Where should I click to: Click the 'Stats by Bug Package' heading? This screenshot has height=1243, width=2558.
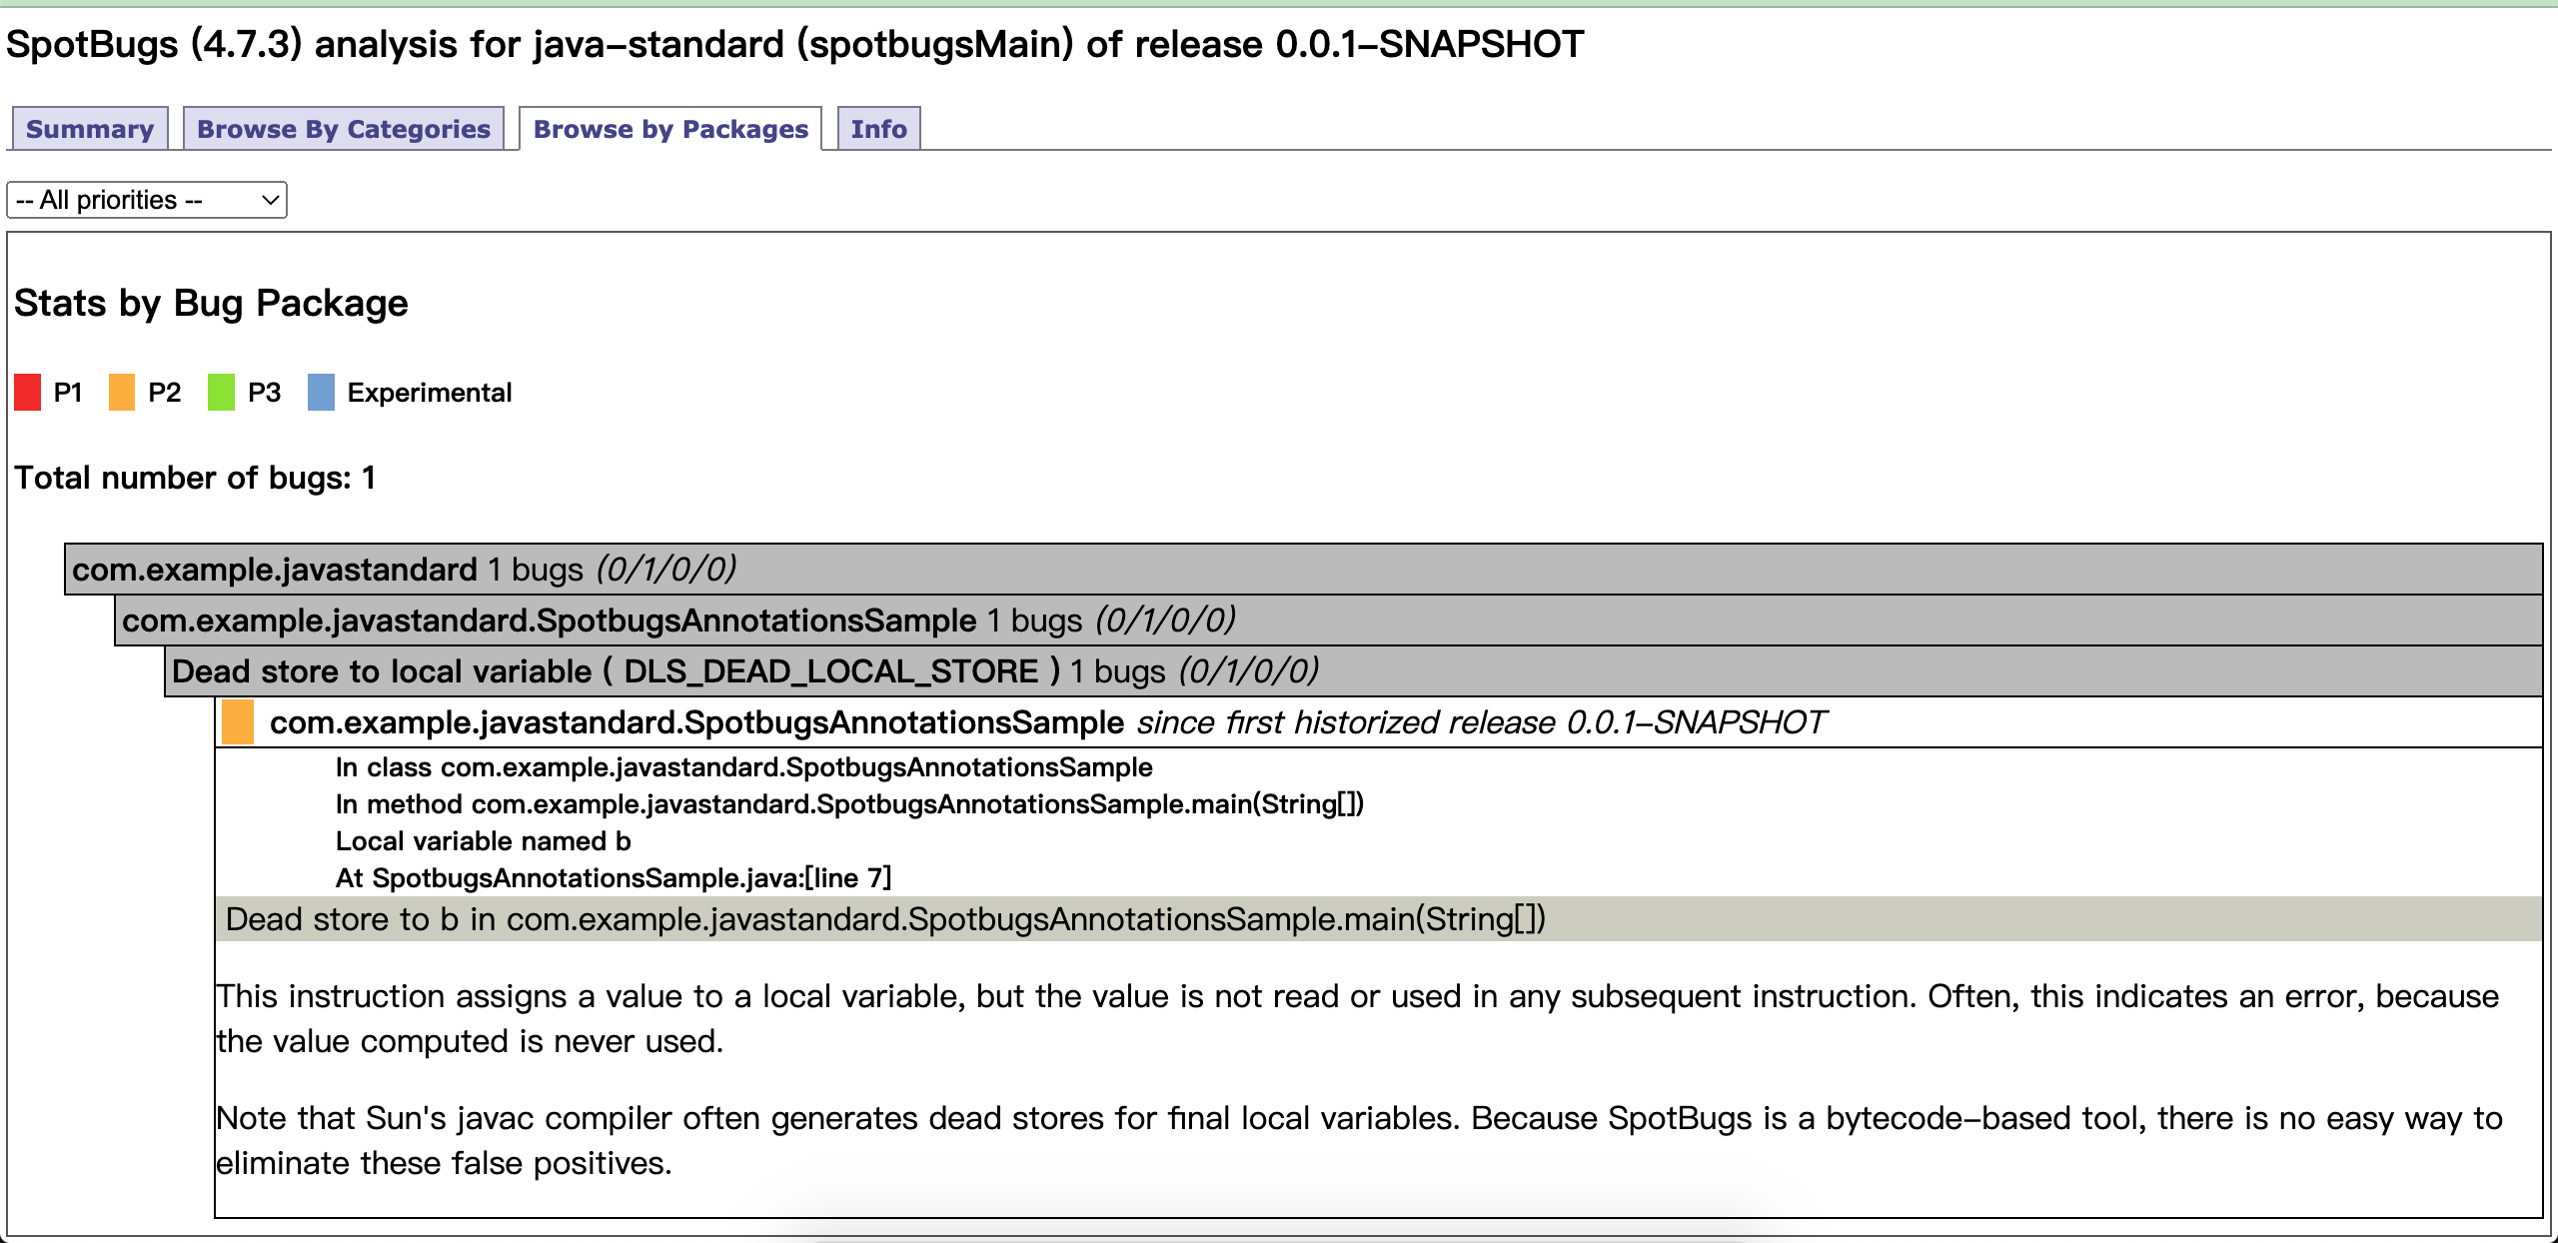pyautogui.click(x=211, y=303)
